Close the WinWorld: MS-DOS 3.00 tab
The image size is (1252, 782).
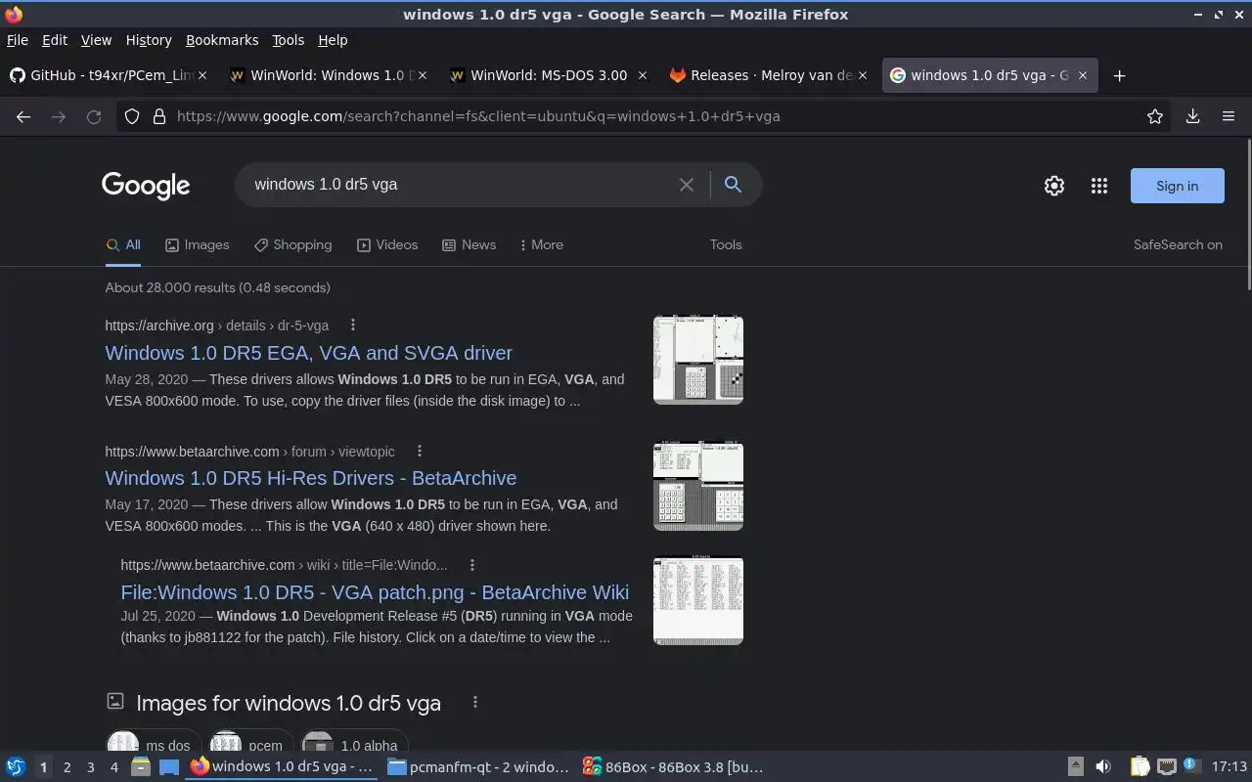click(643, 75)
